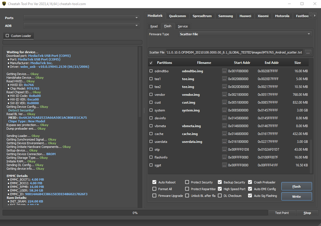321x226 pixels.
Task: Click the system.img filename cell
Action: tap(191, 110)
